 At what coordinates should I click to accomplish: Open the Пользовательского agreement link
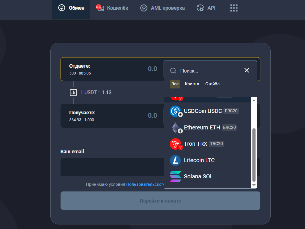pos(145,184)
